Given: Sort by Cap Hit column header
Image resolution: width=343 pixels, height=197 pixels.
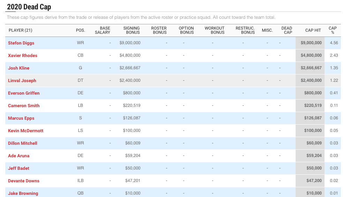Looking at the screenshot, I should click(x=313, y=30).
